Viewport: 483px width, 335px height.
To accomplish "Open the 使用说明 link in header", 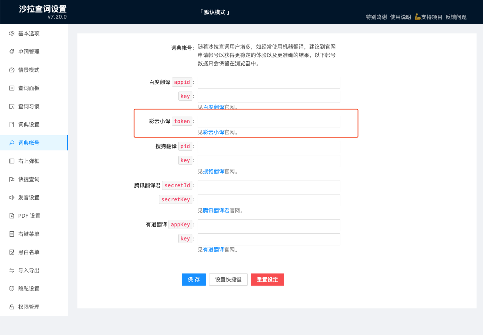I will (x=401, y=17).
